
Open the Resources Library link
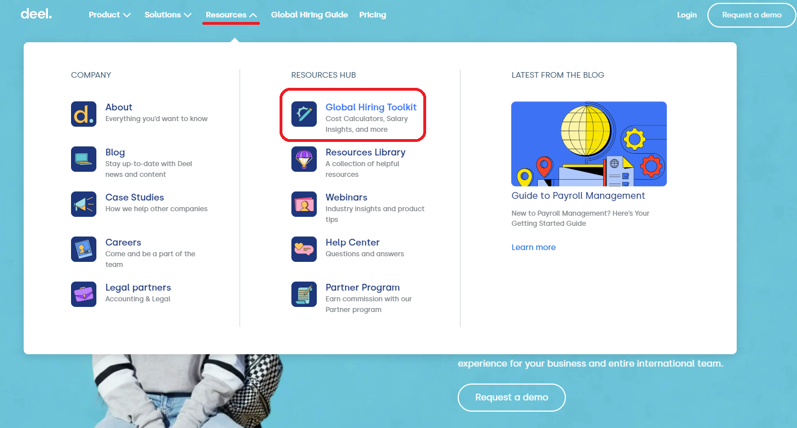(365, 152)
